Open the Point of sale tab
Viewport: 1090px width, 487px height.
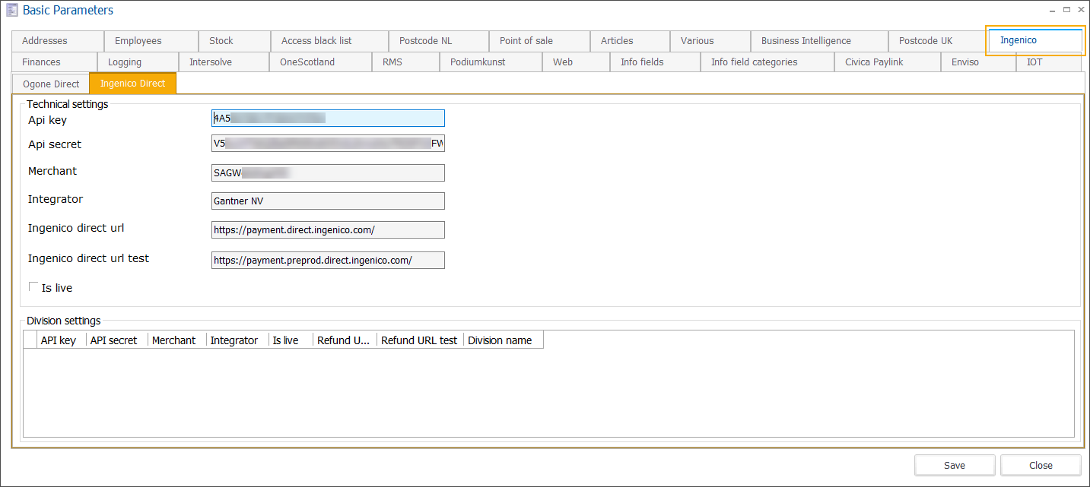point(532,40)
